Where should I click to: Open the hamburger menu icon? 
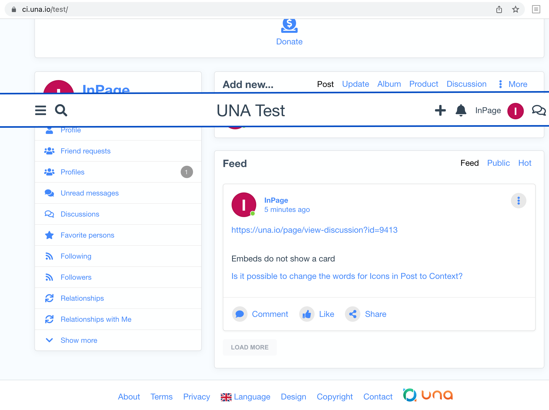pos(41,111)
